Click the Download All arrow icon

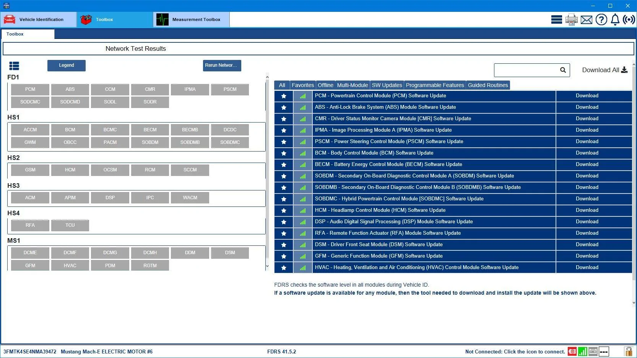(624, 70)
